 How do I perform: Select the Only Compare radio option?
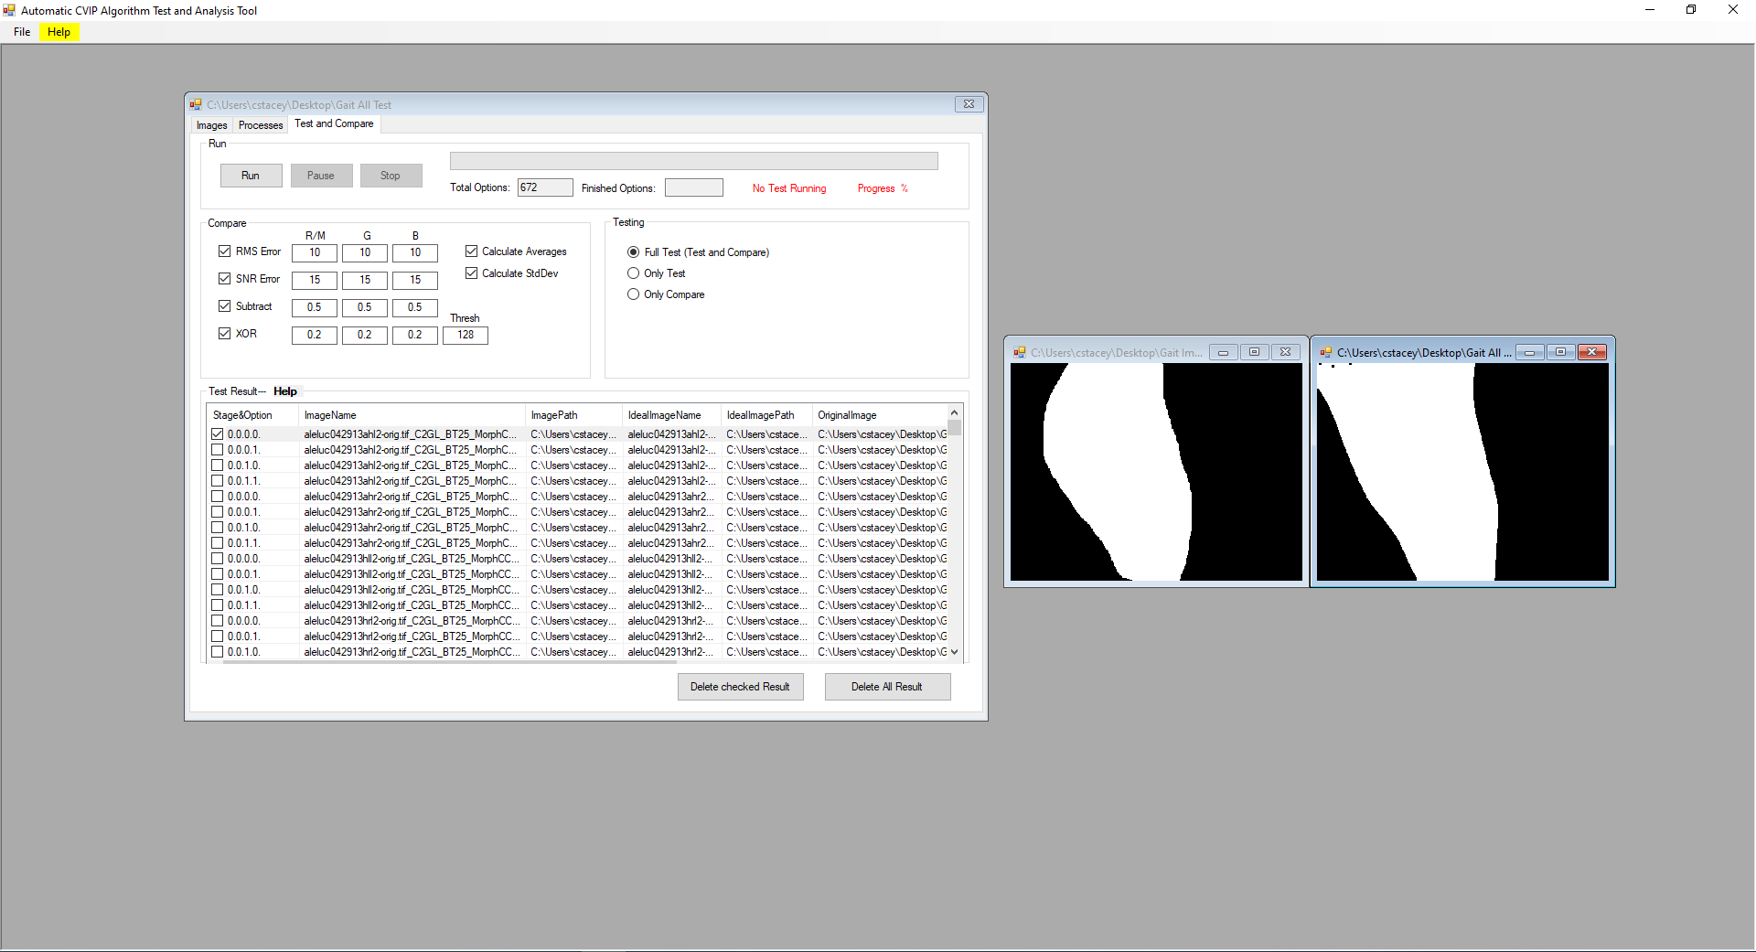(x=633, y=294)
